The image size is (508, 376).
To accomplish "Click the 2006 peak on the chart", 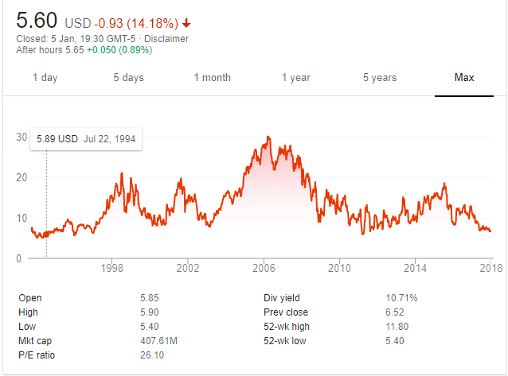I will (268, 138).
